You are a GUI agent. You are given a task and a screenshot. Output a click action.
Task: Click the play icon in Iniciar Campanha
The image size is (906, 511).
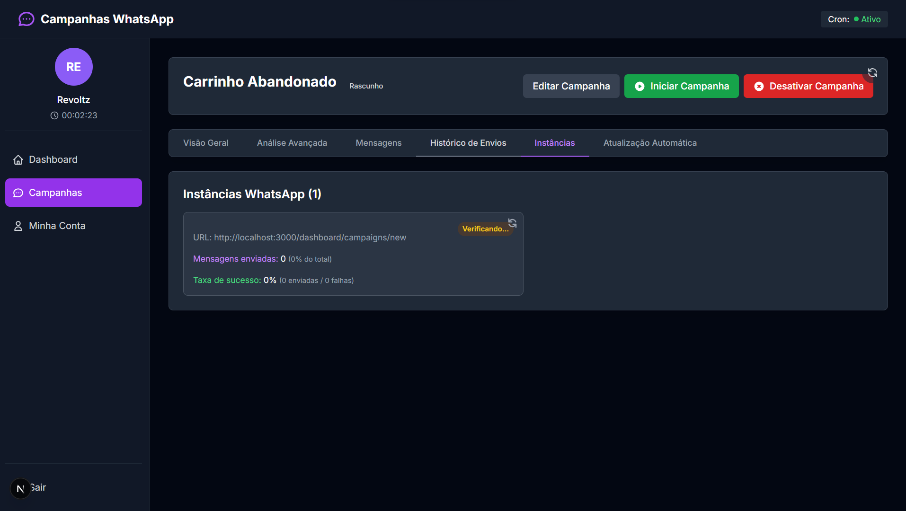[x=640, y=86]
